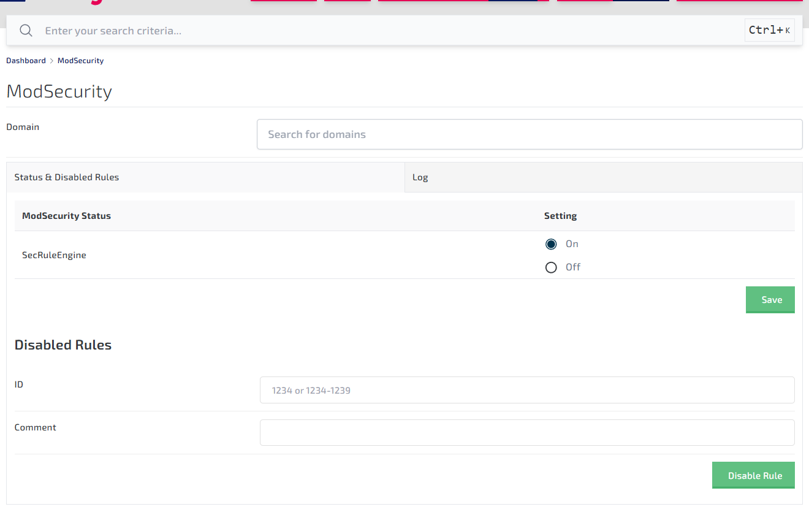
Task: Click the rule ID input field
Action: click(527, 390)
